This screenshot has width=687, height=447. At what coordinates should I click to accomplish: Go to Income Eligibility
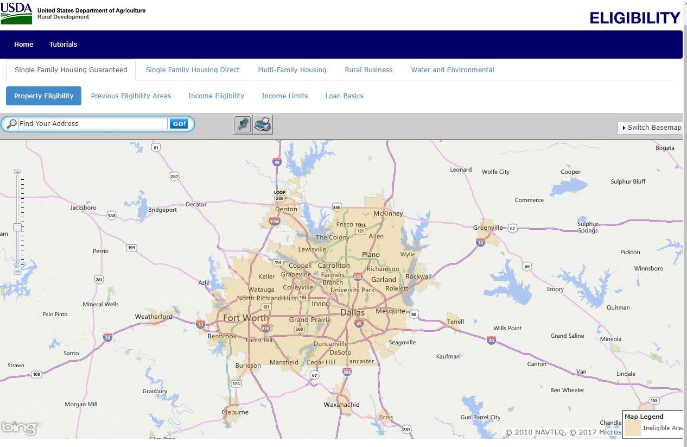point(216,96)
